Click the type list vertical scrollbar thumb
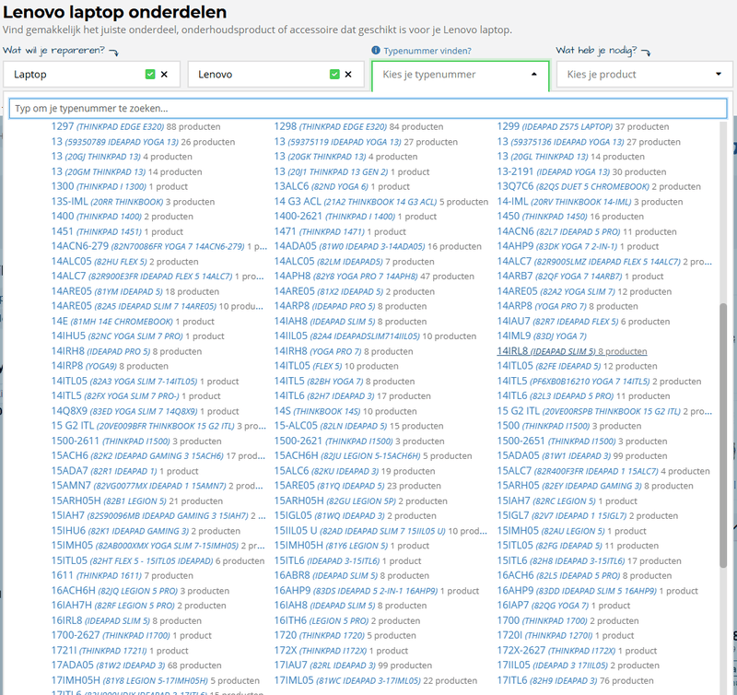The width and height of the screenshot is (737, 695). (723, 435)
